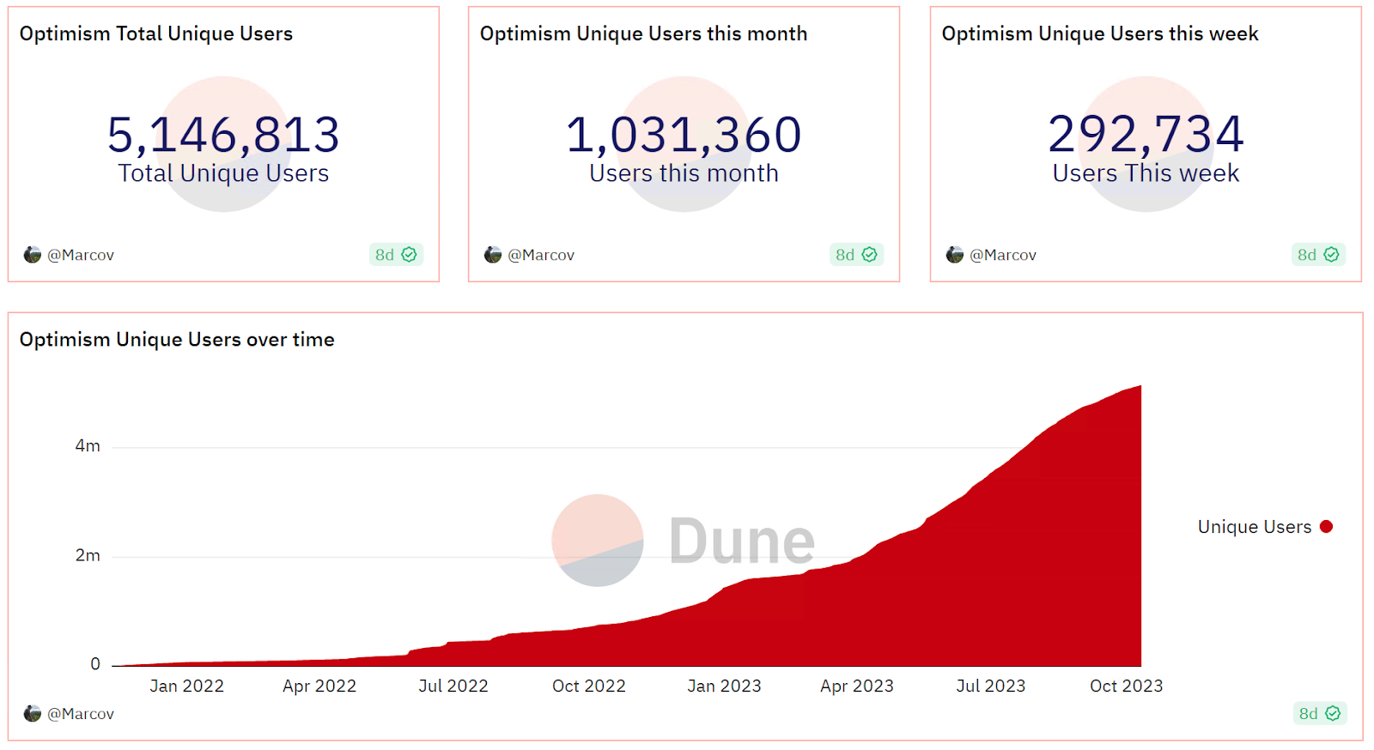Click the verified checkmark in the over time chart card
The image size is (1374, 750).
point(1333,714)
